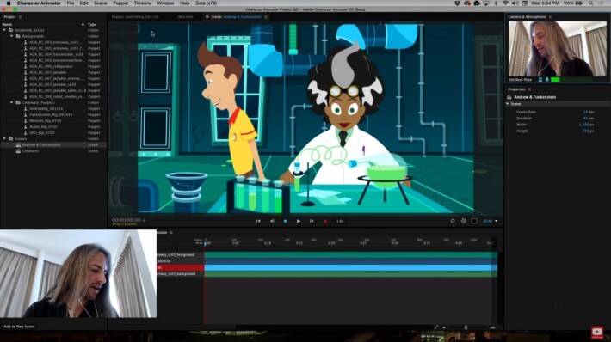Open the Window menu
611x342 pixels.
coord(165,3)
